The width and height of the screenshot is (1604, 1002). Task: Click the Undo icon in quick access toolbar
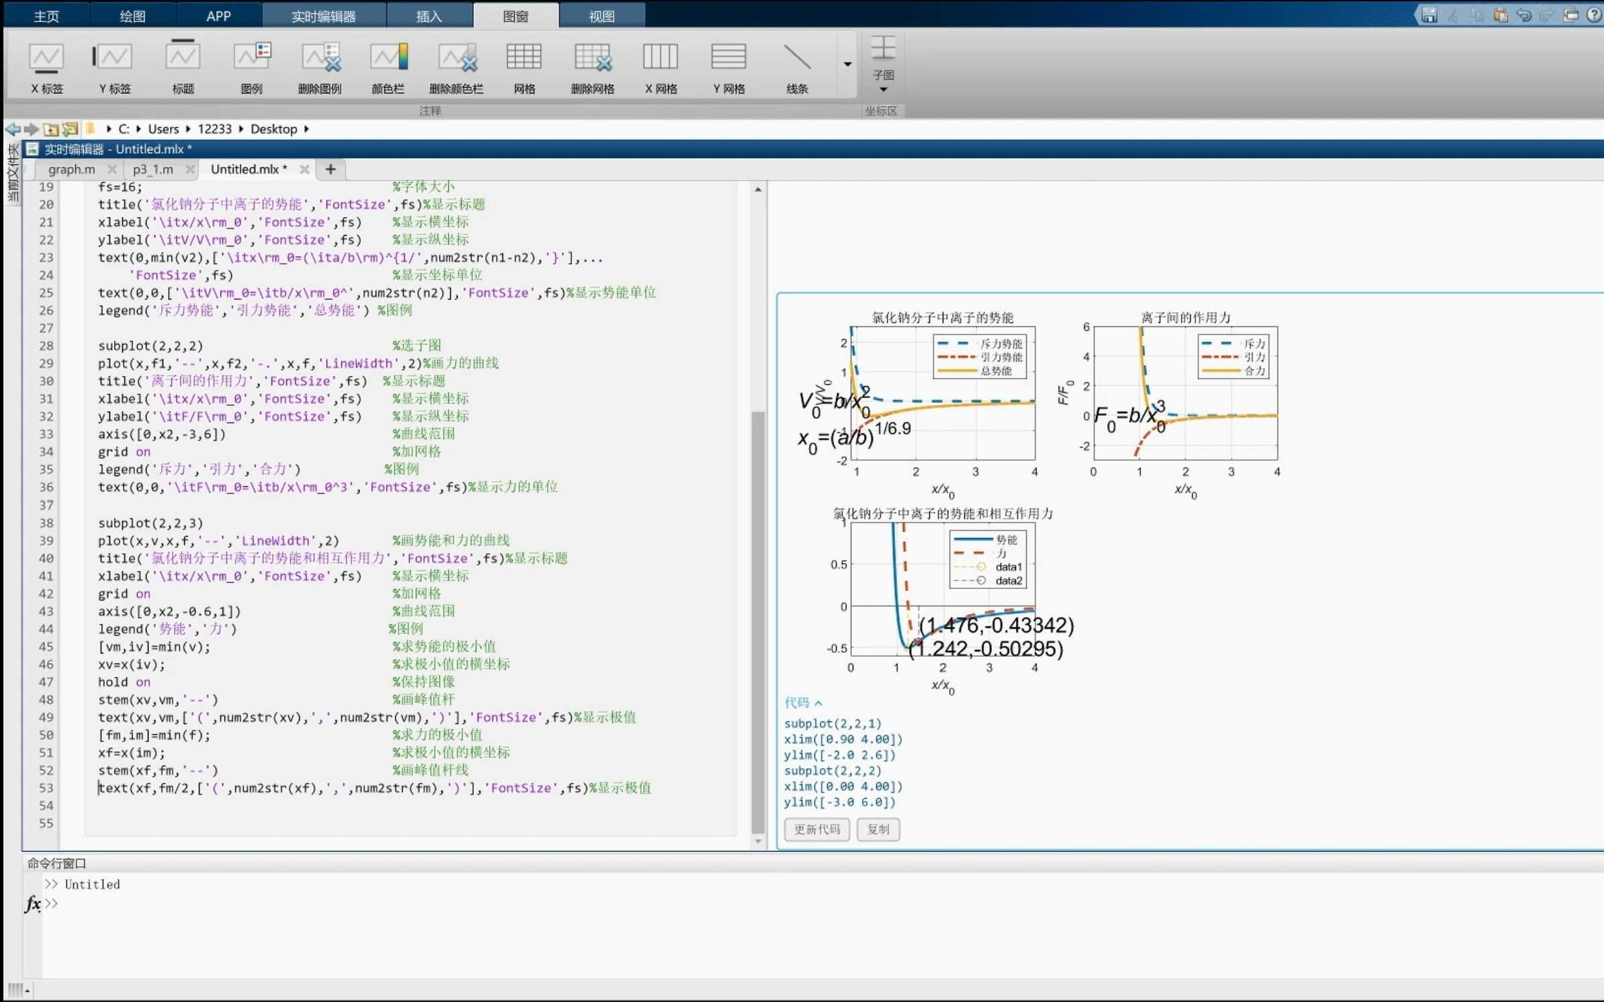coord(1523,15)
